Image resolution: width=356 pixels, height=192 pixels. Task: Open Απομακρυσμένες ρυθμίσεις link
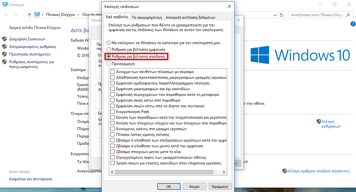tap(33, 47)
